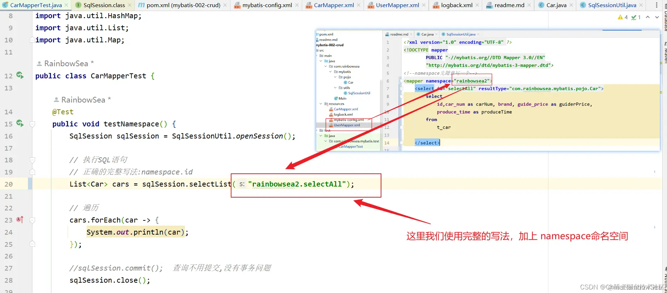
Task: Select UserMapper.xml in the inset project tree
Action: pos(346,125)
